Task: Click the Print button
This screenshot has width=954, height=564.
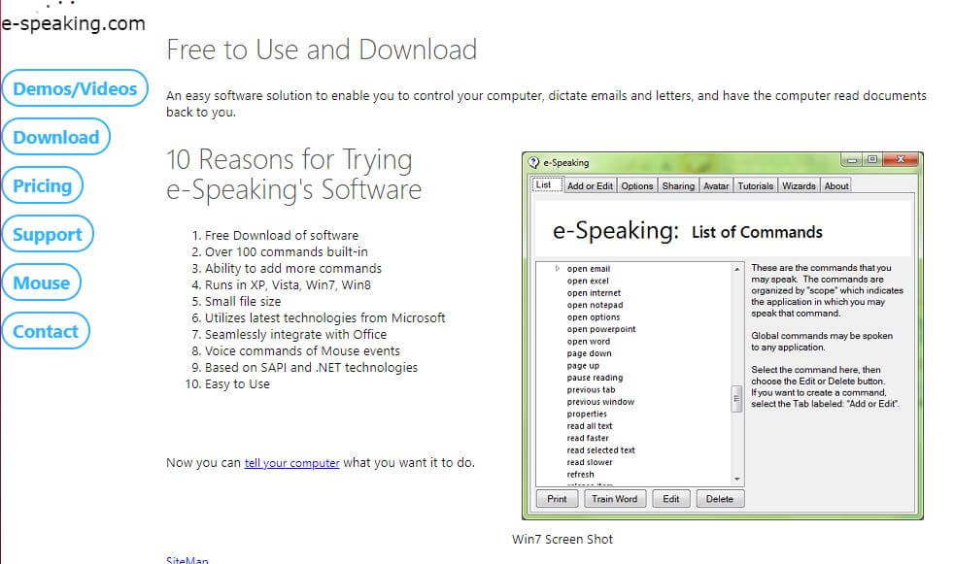Action: (557, 499)
